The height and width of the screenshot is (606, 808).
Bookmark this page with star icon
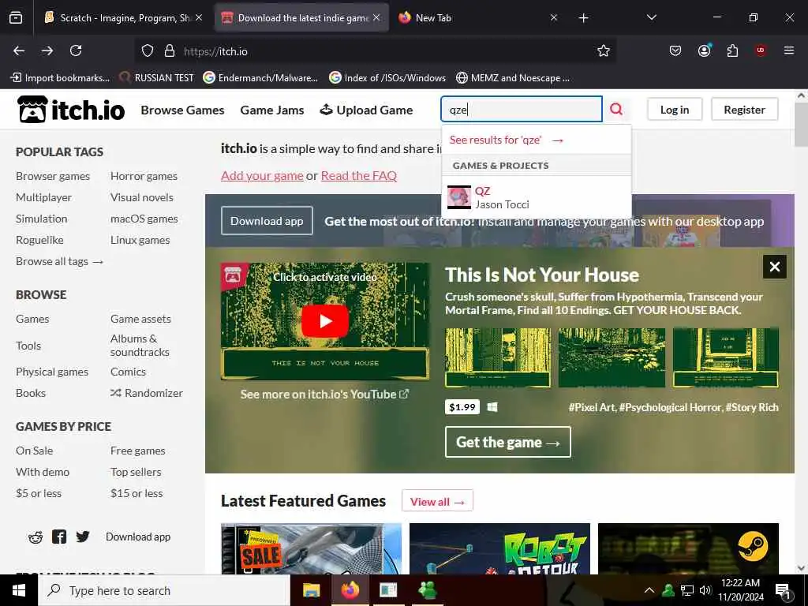coord(604,51)
